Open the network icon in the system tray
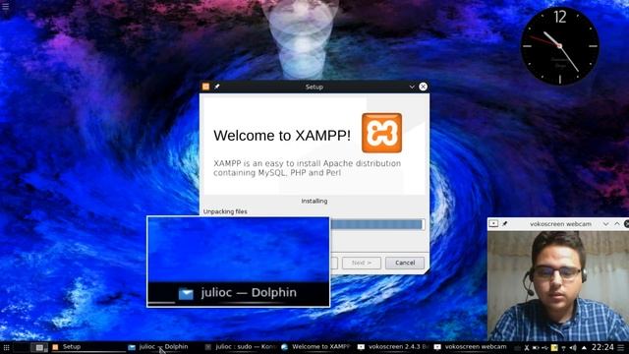This screenshot has width=629, height=354. [564, 347]
